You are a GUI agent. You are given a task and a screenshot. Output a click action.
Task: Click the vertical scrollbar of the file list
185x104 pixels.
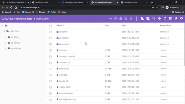point(184,44)
